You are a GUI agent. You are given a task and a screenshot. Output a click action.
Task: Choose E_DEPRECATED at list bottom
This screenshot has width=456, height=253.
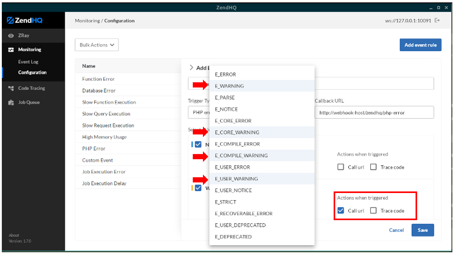pyautogui.click(x=262, y=237)
